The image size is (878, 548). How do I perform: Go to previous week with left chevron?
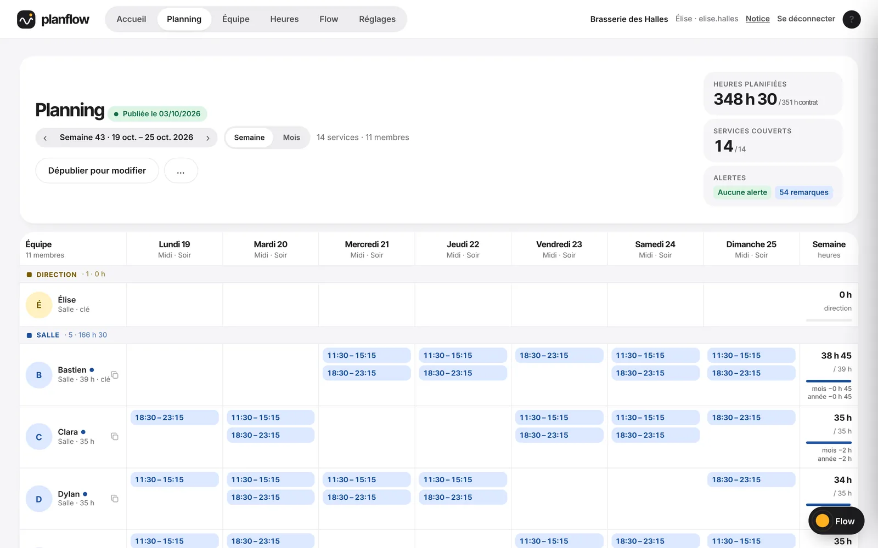tap(45, 138)
